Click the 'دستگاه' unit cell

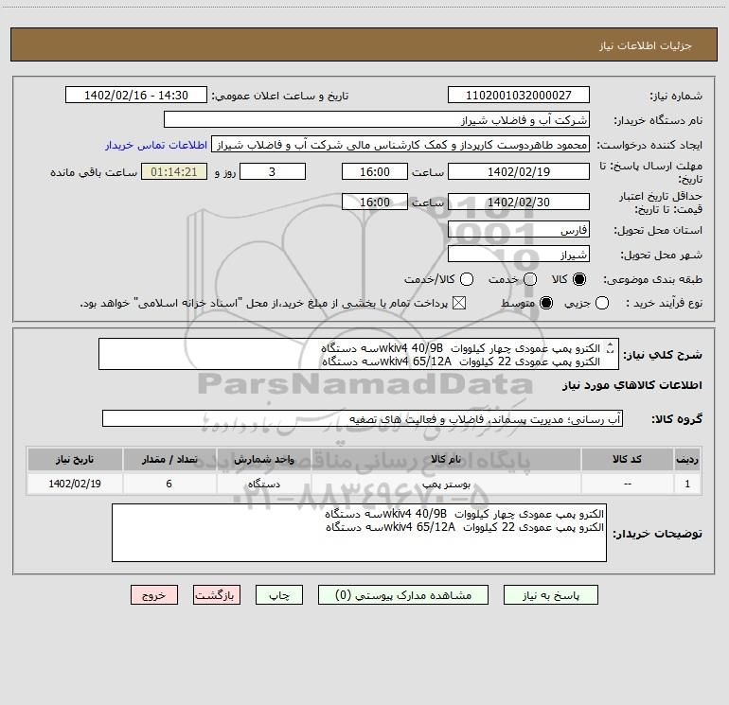[x=264, y=484]
